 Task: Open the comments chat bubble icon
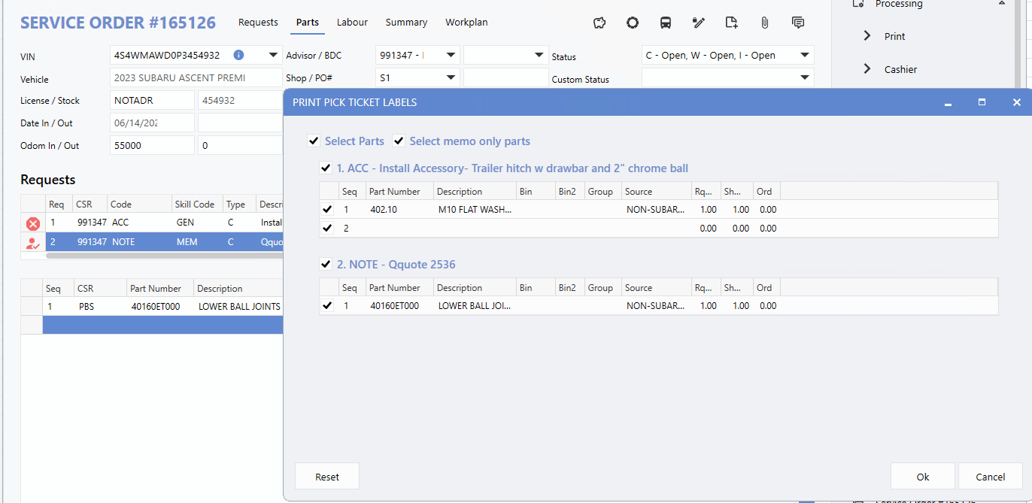798,23
